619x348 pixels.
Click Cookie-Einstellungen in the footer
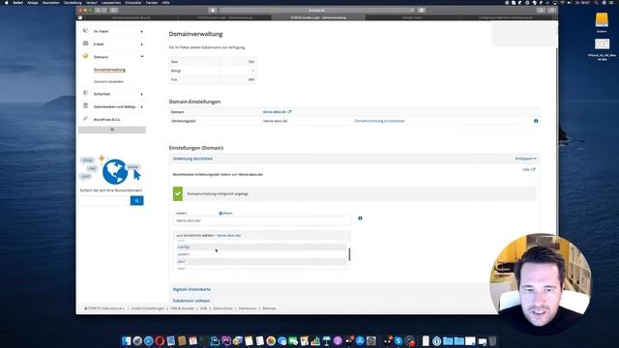pyautogui.click(x=147, y=308)
